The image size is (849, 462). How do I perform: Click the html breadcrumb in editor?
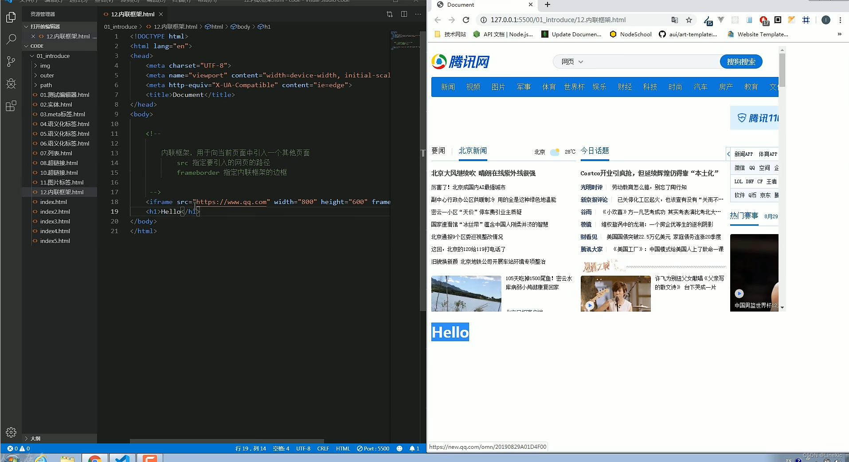coord(214,27)
